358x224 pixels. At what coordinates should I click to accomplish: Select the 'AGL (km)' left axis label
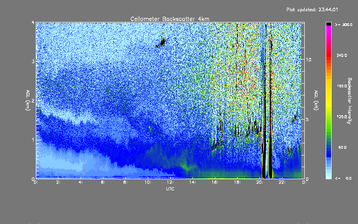28,100
